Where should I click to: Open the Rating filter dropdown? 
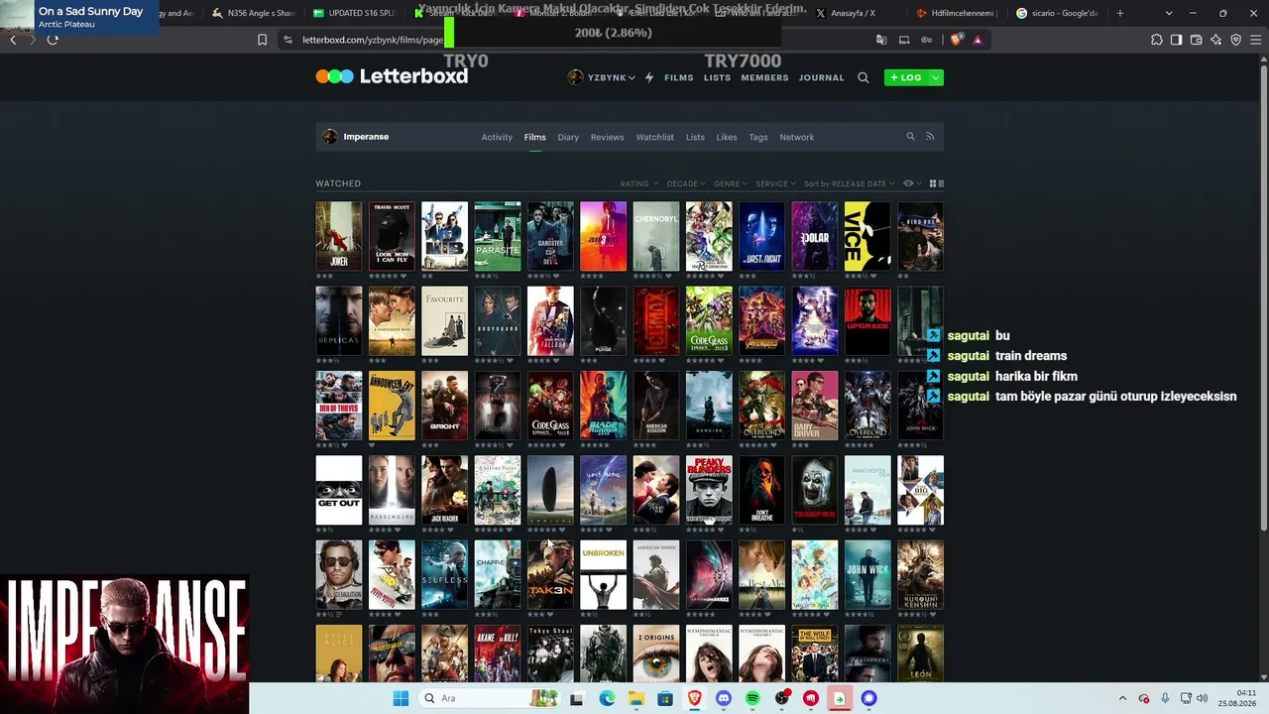pyautogui.click(x=638, y=183)
